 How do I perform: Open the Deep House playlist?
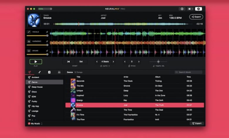[44, 87]
